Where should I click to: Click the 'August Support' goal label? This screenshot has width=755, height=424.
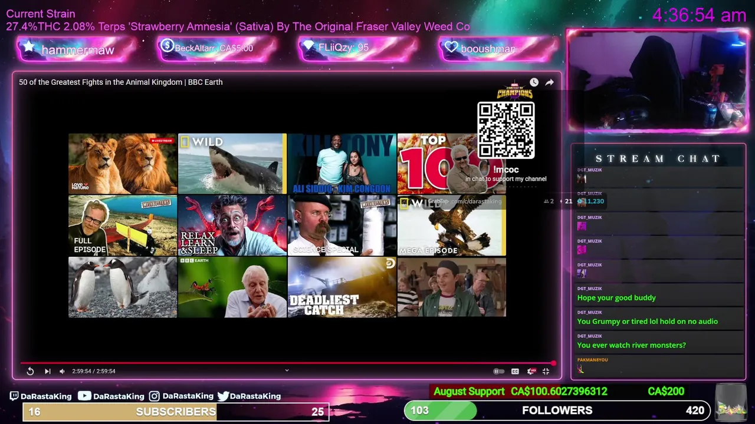tap(469, 392)
